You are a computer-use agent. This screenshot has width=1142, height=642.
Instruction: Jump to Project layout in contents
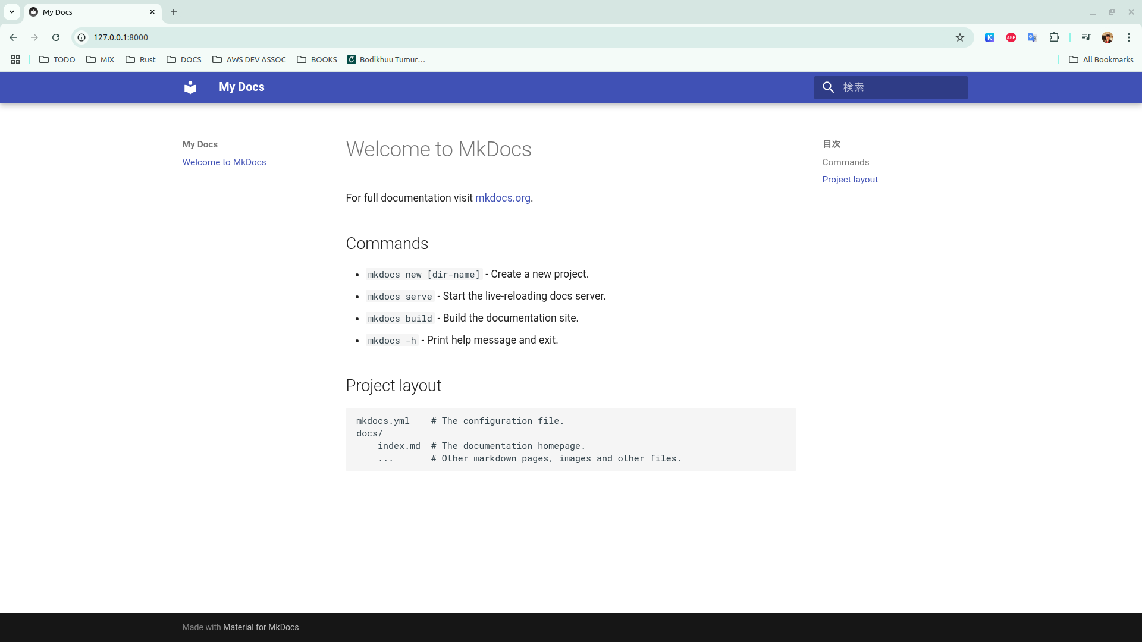(849, 180)
